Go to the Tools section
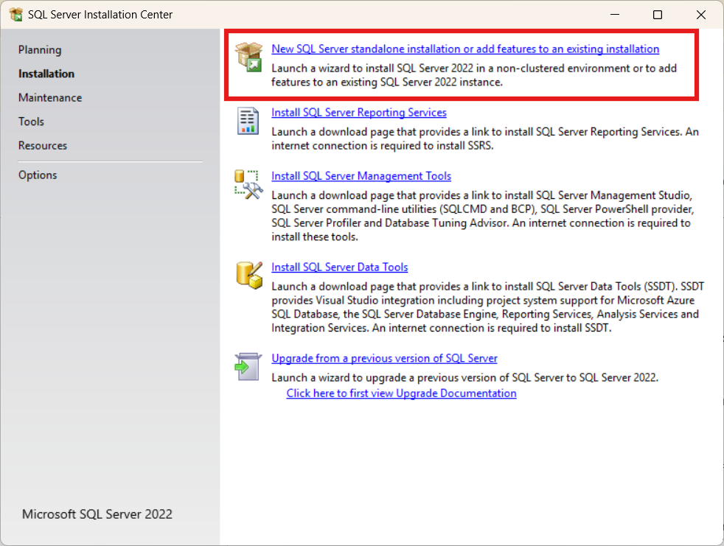This screenshot has width=724, height=546. (x=31, y=122)
